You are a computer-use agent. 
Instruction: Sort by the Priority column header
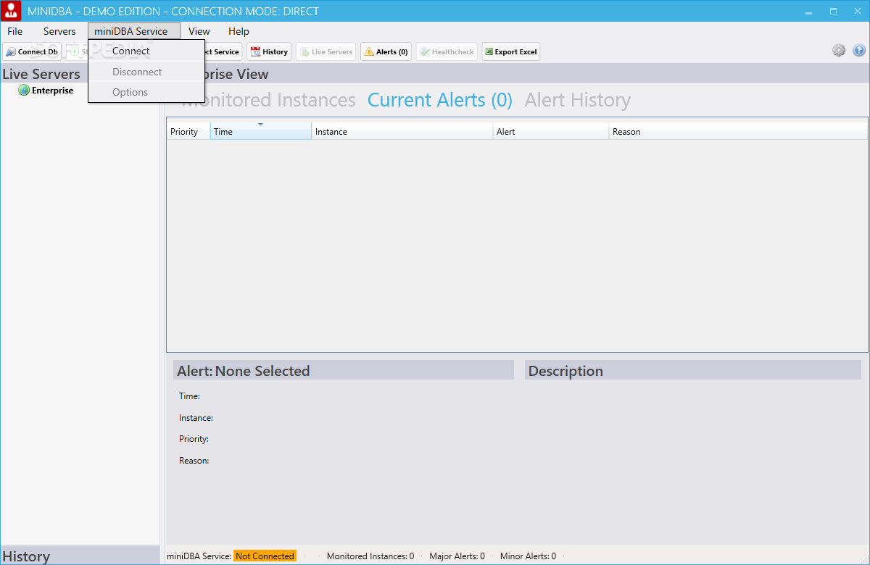[188, 132]
